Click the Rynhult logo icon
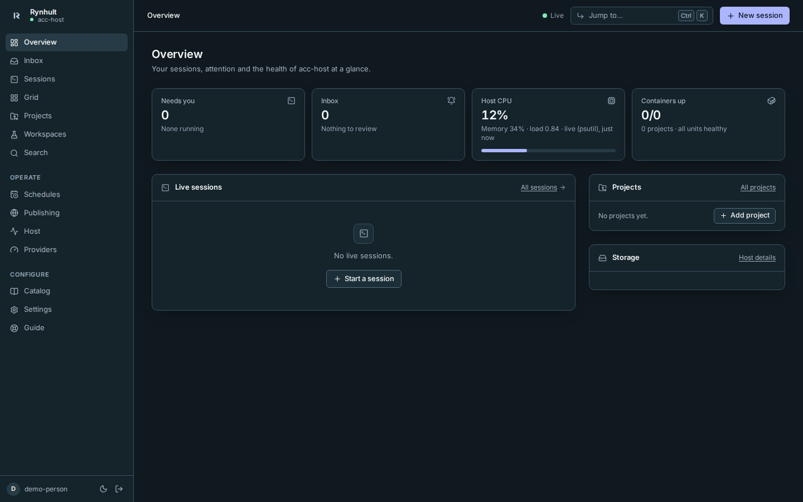 [x=17, y=16]
